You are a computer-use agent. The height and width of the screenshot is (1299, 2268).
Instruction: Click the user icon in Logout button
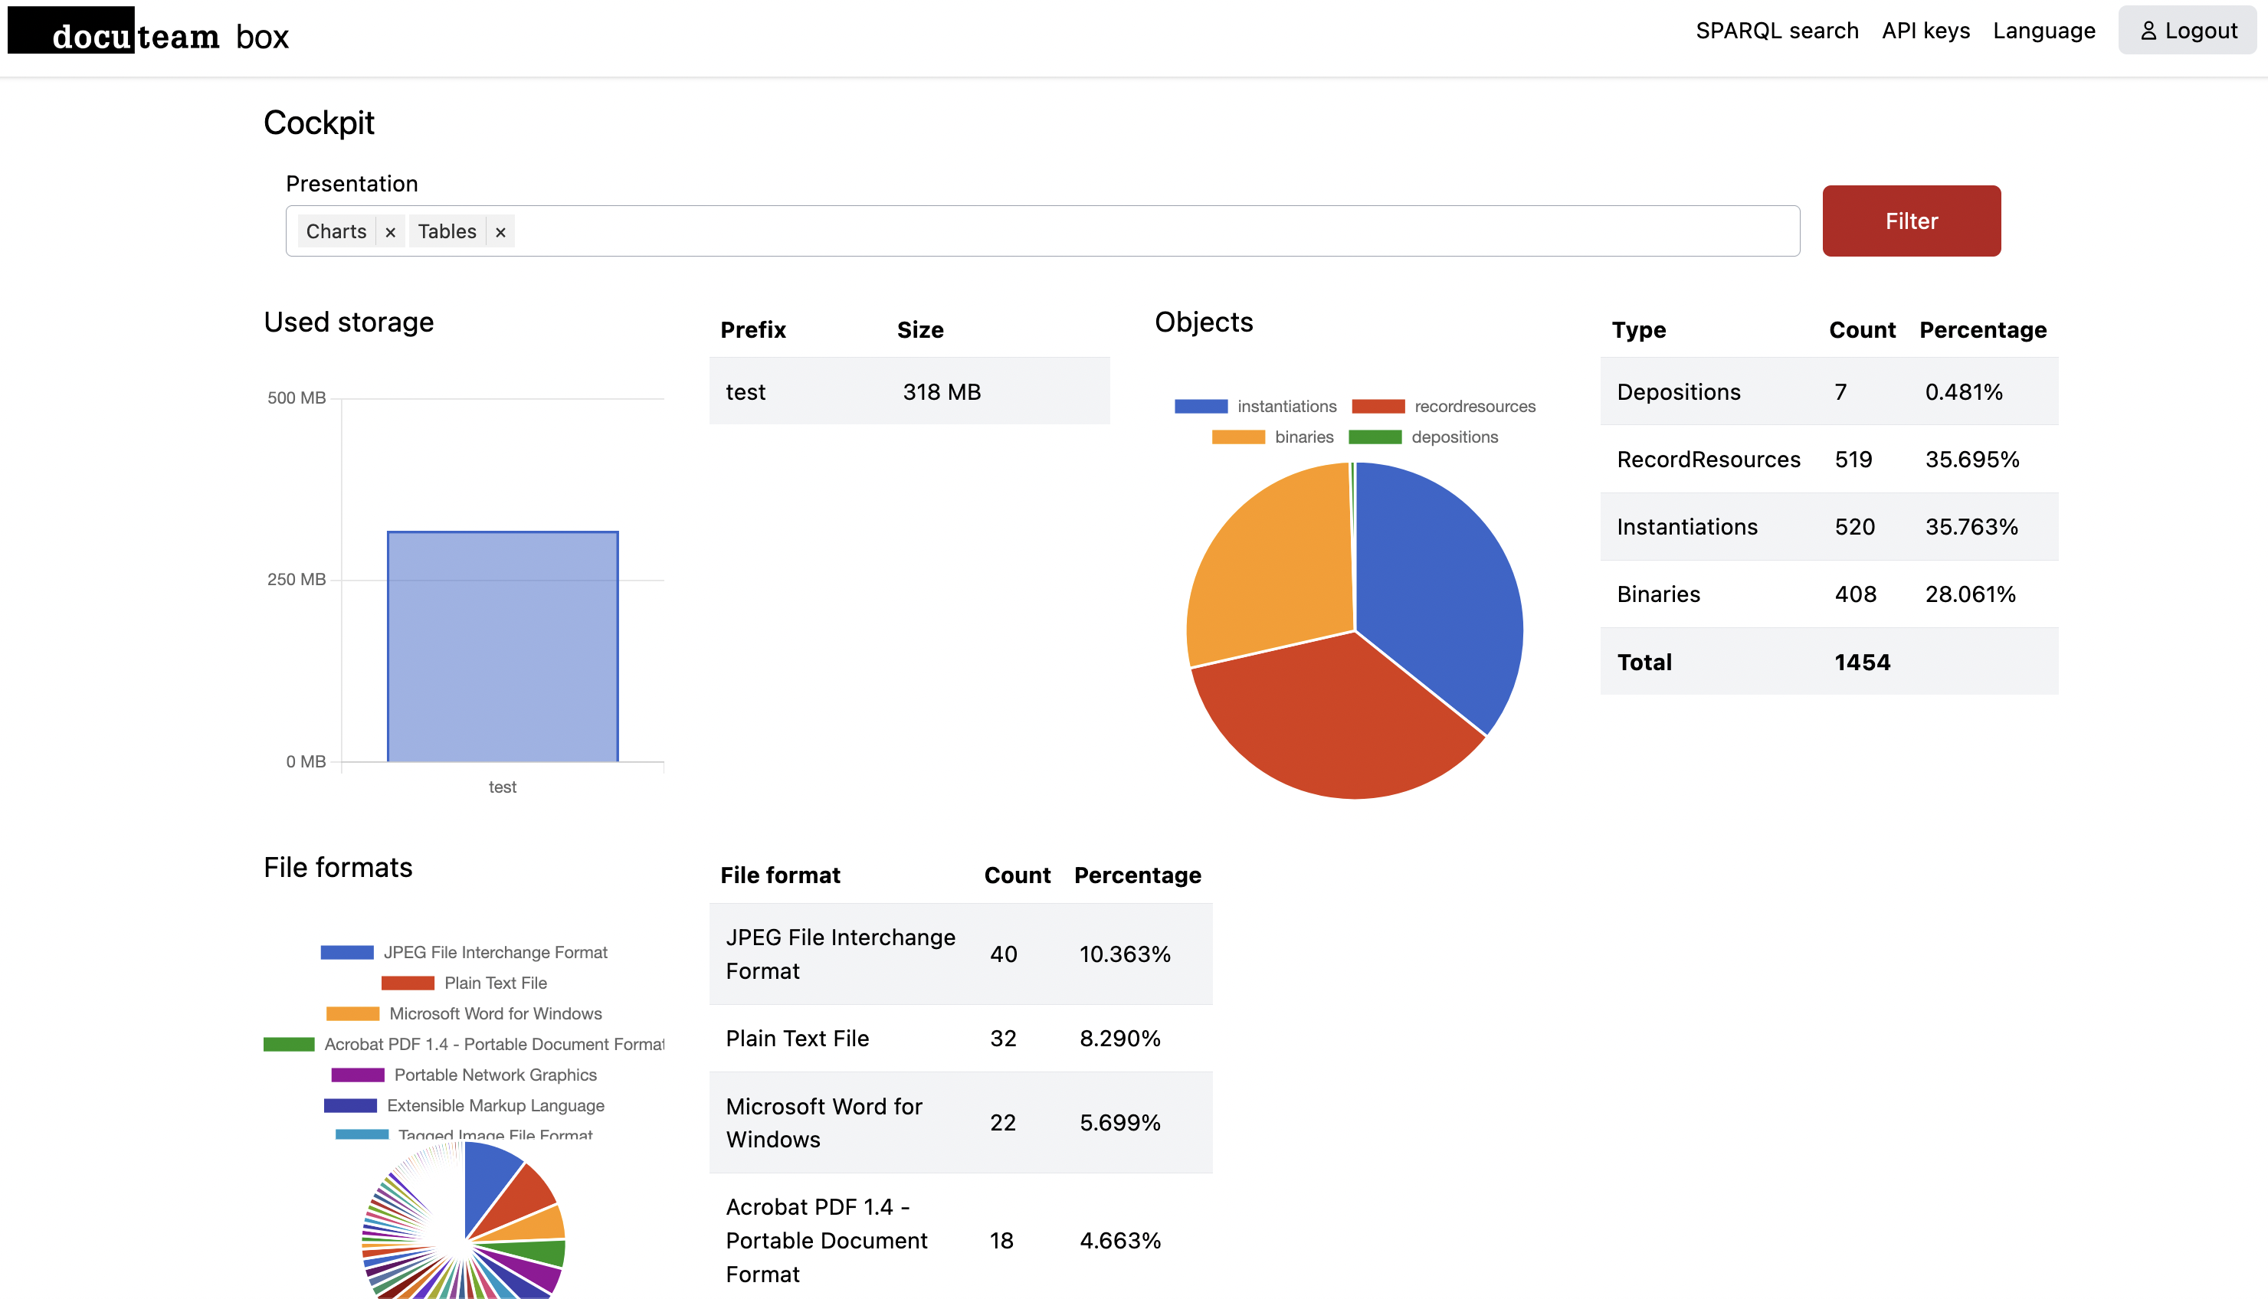pos(2148,31)
